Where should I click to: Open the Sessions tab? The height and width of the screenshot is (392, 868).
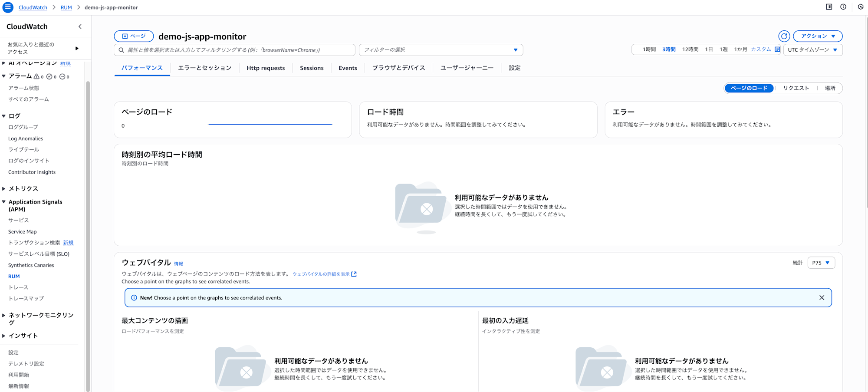(312, 68)
